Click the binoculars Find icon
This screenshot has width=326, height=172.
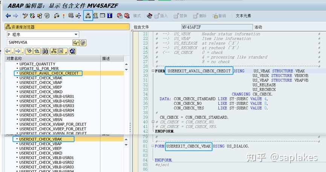coord(45,51)
